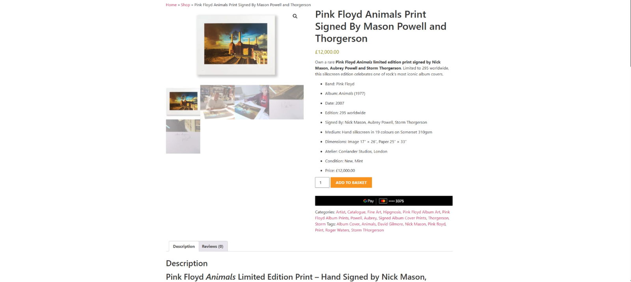Select the first album cover thumbnail
The height and width of the screenshot is (282, 631).
coord(183,102)
